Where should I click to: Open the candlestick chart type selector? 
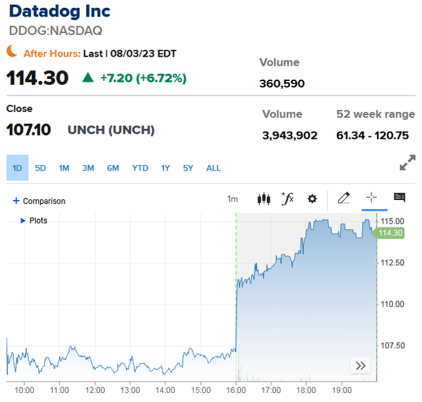point(264,199)
